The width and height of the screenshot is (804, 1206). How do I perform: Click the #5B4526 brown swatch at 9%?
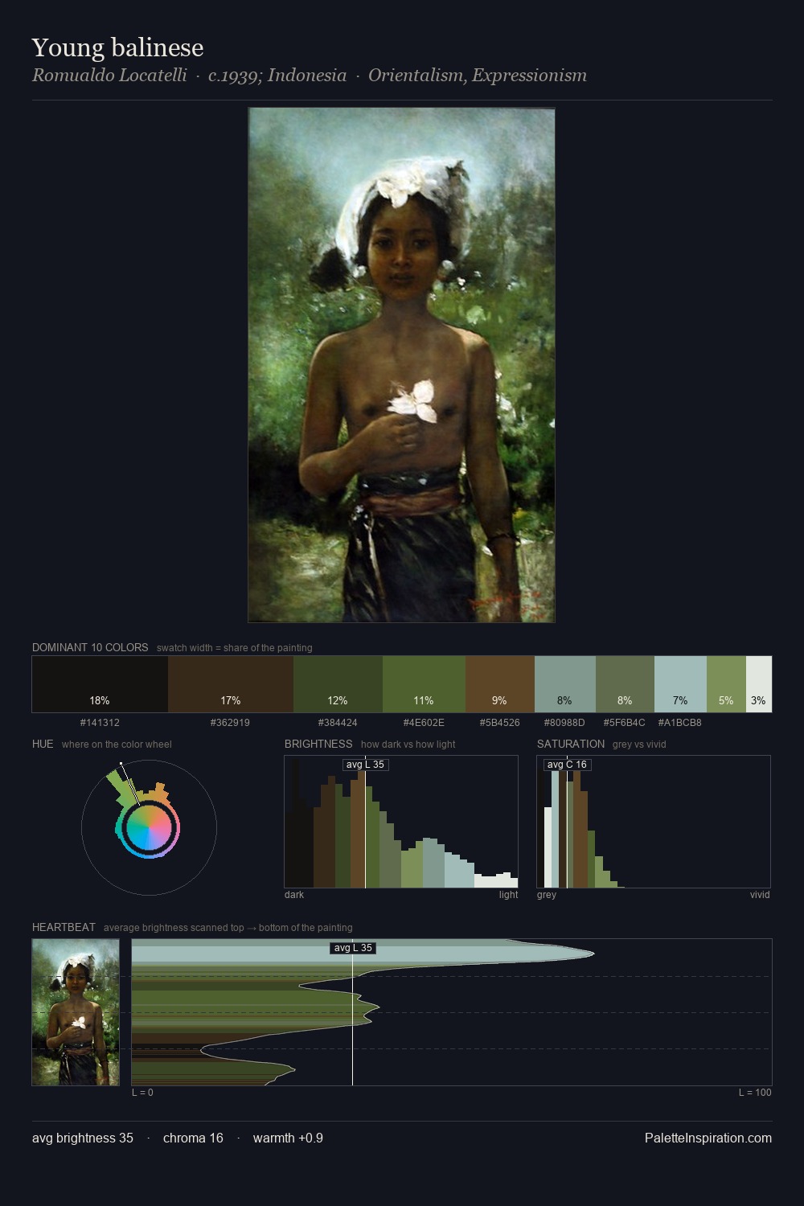point(500,684)
